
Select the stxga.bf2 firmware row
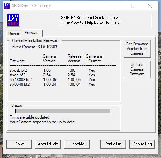click(x=52, y=75)
